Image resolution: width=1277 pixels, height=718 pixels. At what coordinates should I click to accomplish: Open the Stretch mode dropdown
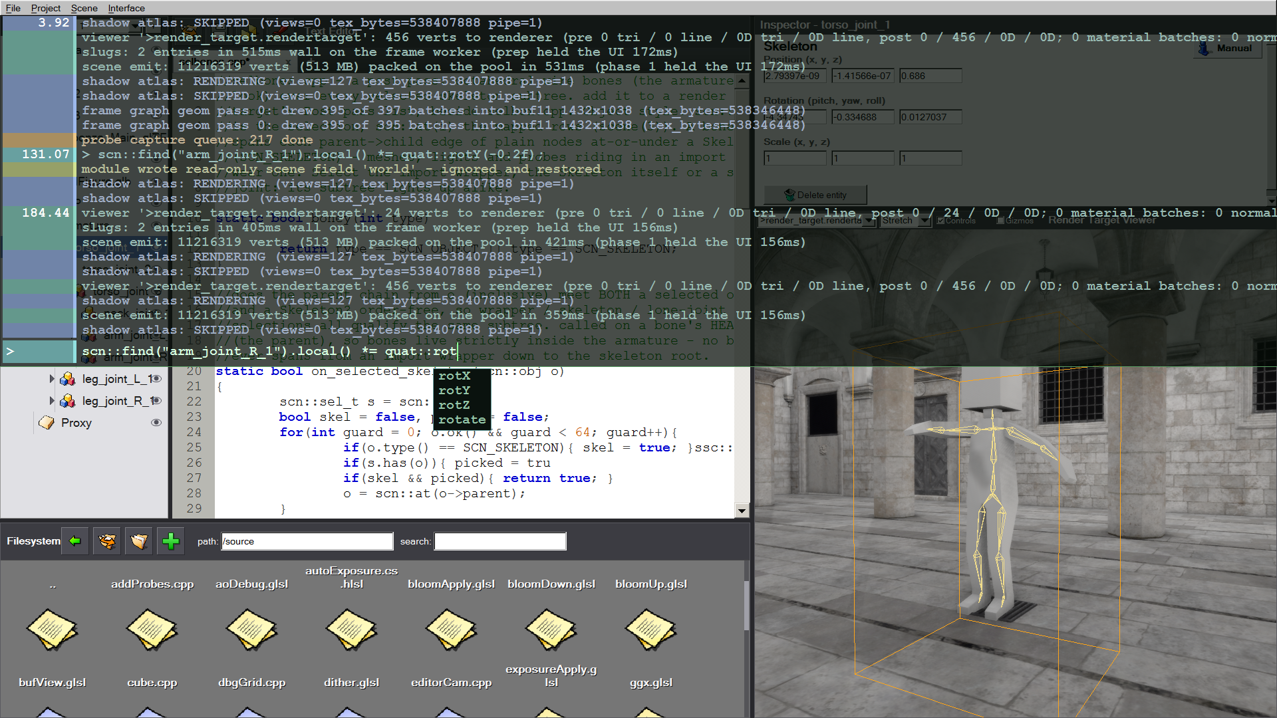[x=905, y=221]
